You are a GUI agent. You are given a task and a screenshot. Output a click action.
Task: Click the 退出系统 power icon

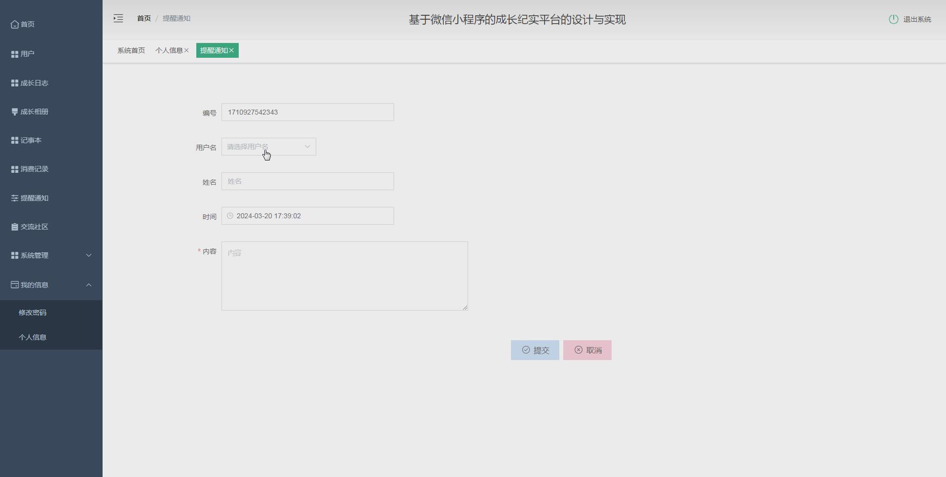coord(894,19)
